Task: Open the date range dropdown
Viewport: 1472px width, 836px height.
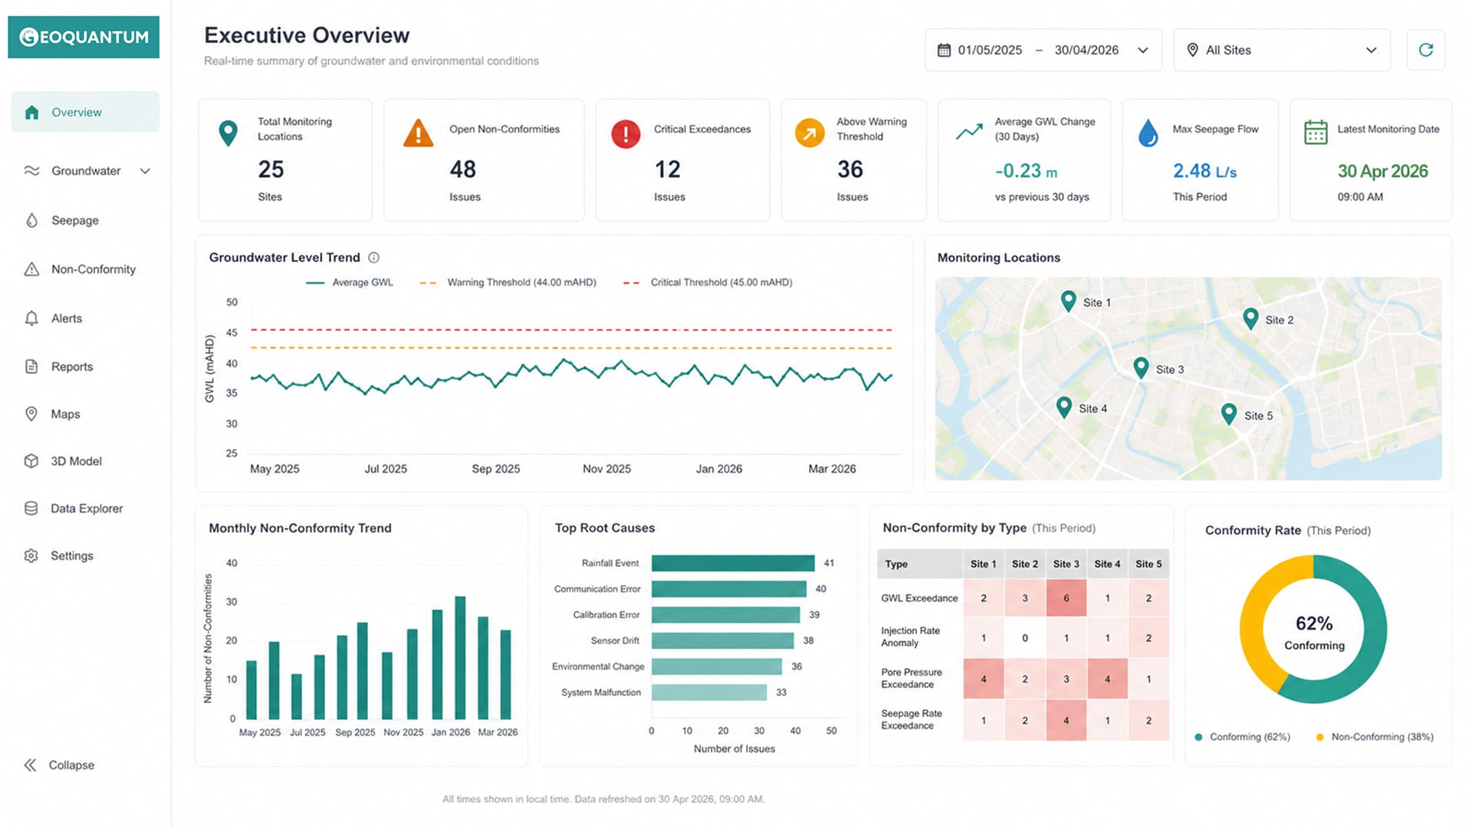Action: click(x=1043, y=50)
